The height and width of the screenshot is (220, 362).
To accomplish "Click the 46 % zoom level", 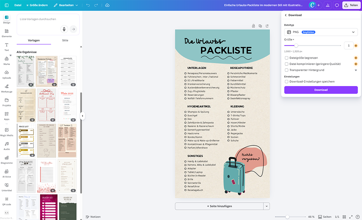I will [x=311, y=217].
